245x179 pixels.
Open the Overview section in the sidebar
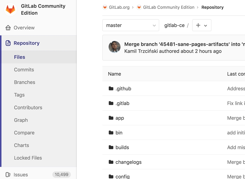tap(25, 28)
